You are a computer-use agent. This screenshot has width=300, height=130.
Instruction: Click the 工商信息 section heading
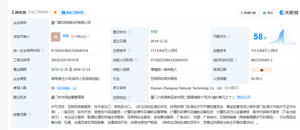pos(19,13)
